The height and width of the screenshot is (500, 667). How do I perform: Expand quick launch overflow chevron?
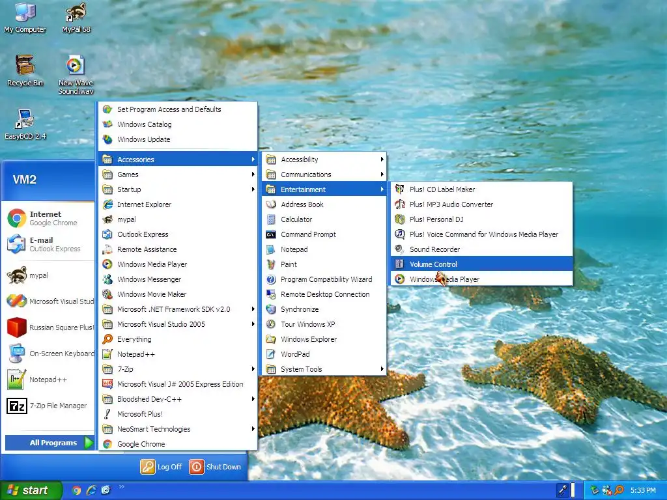point(121,487)
